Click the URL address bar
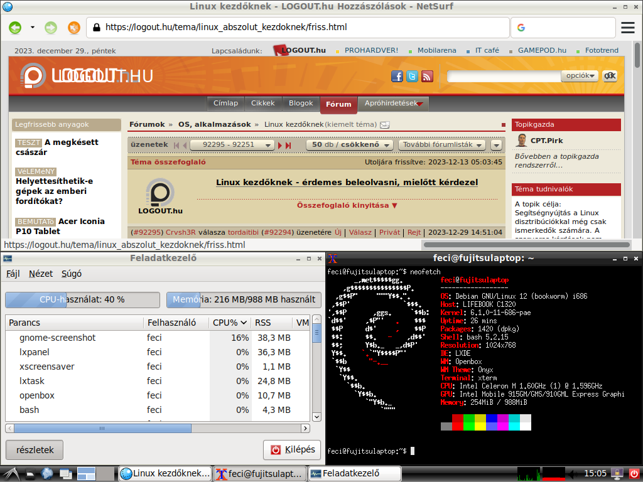The height and width of the screenshot is (482, 643). [298, 28]
